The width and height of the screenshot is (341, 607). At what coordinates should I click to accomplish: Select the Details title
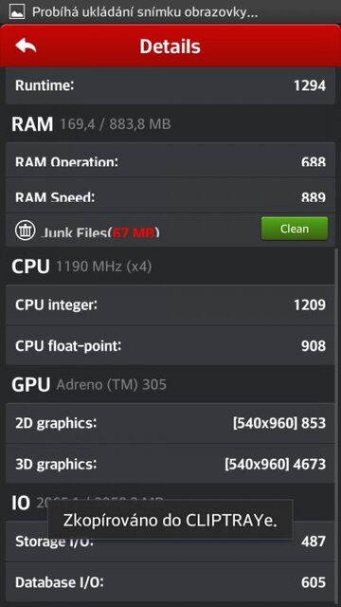tap(170, 46)
